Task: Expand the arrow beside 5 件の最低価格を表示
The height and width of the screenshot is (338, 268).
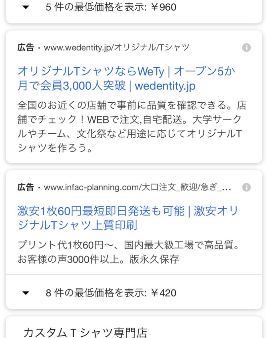Action: pos(26,7)
